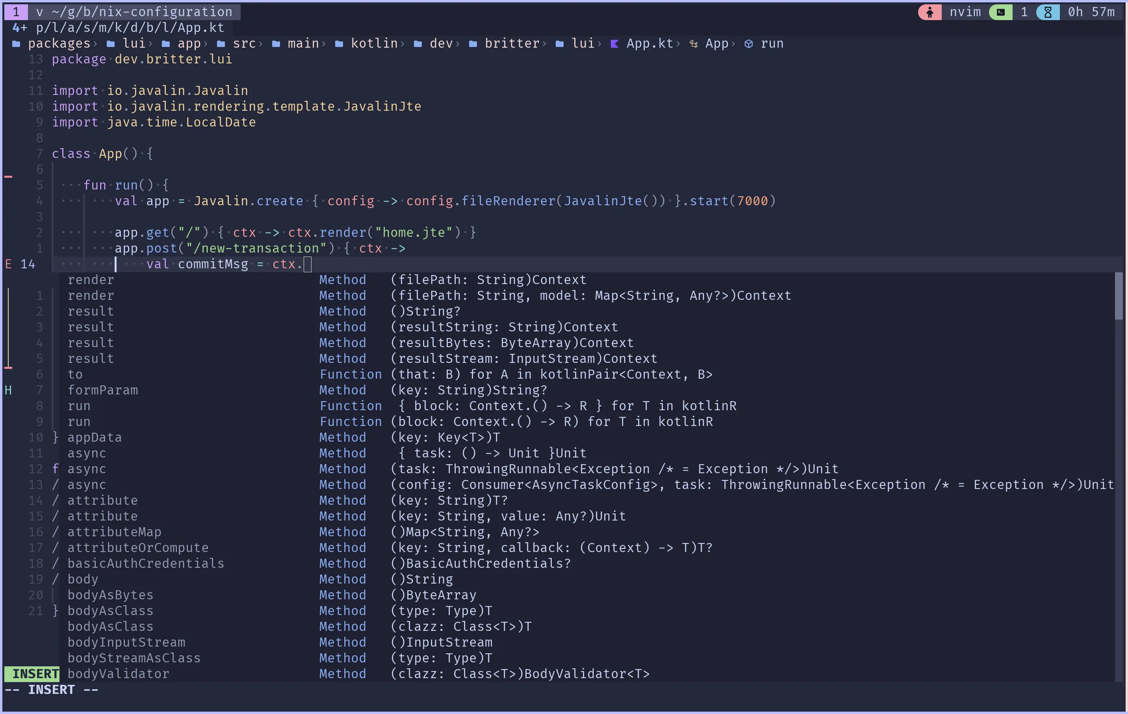Click the packages folder icon in the breadcrumb
Screen dimensions: 1128x714
pyautogui.click(x=17, y=43)
